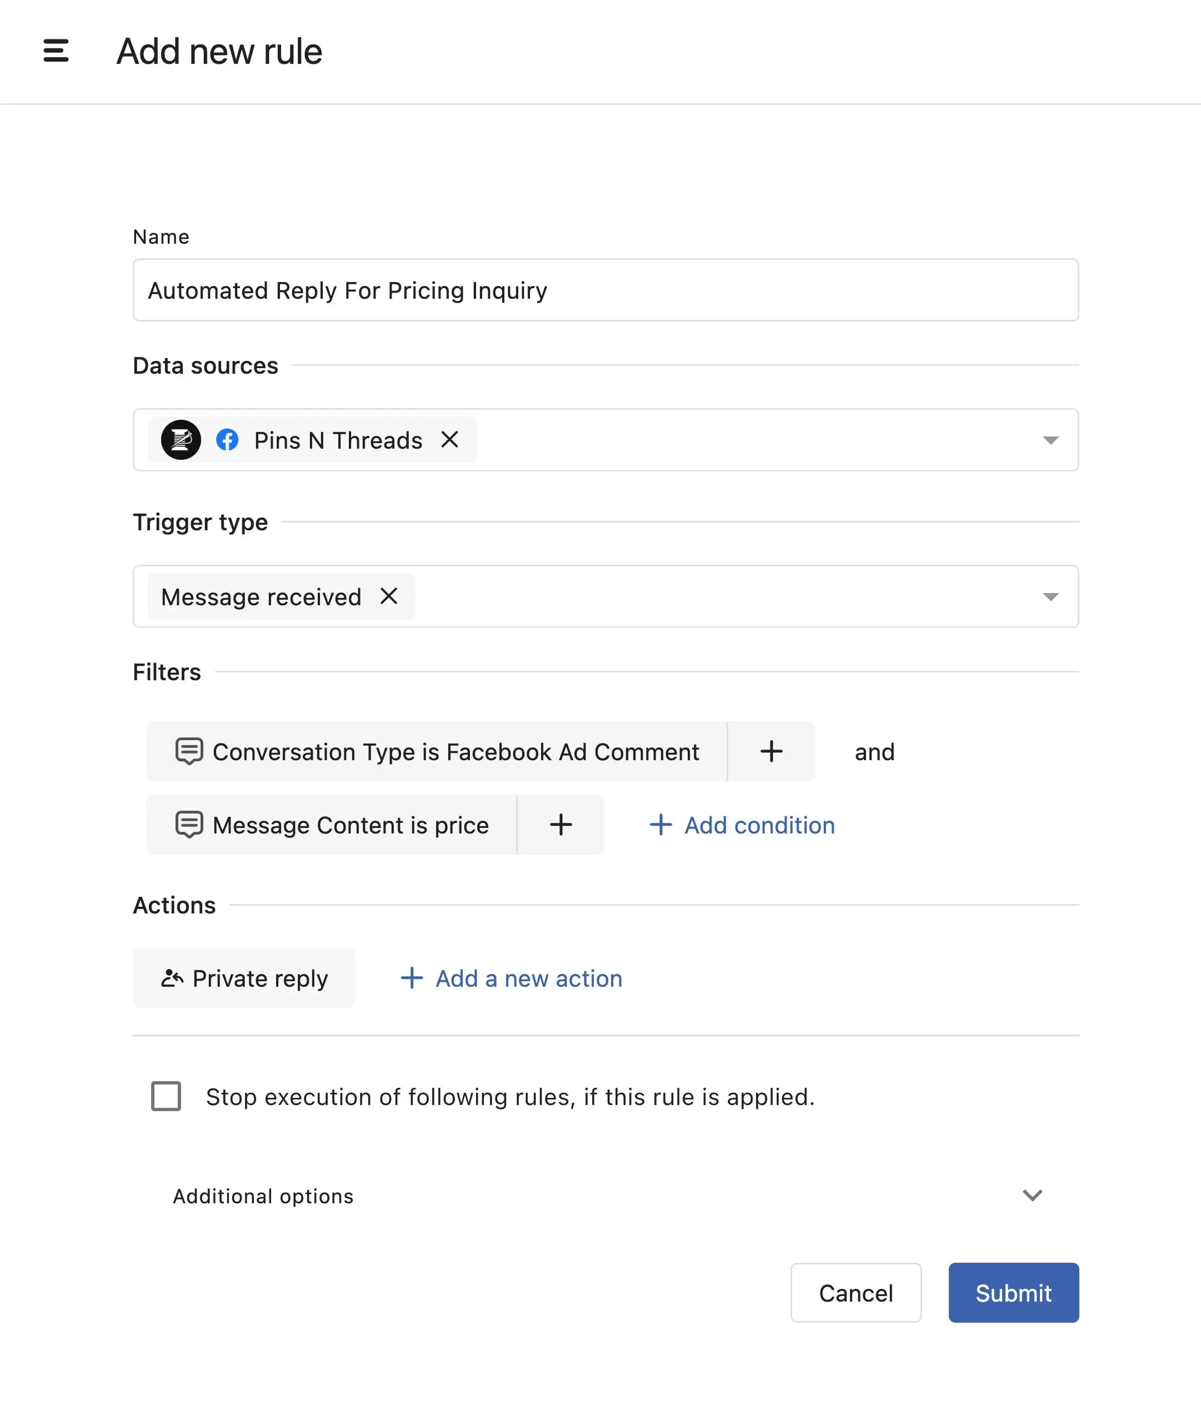The image size is (1201, 1406).
Task: Click Add a new action
Action: click(x=509, y=978)
